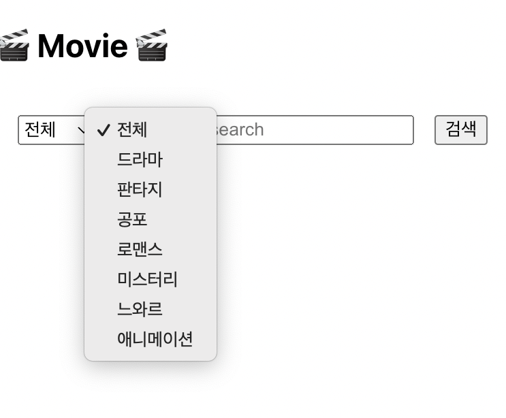The width and height of the screenshot is (506, 418).
Task: Choose 로맨스 genre option
Action: click(x=151, y=249)
